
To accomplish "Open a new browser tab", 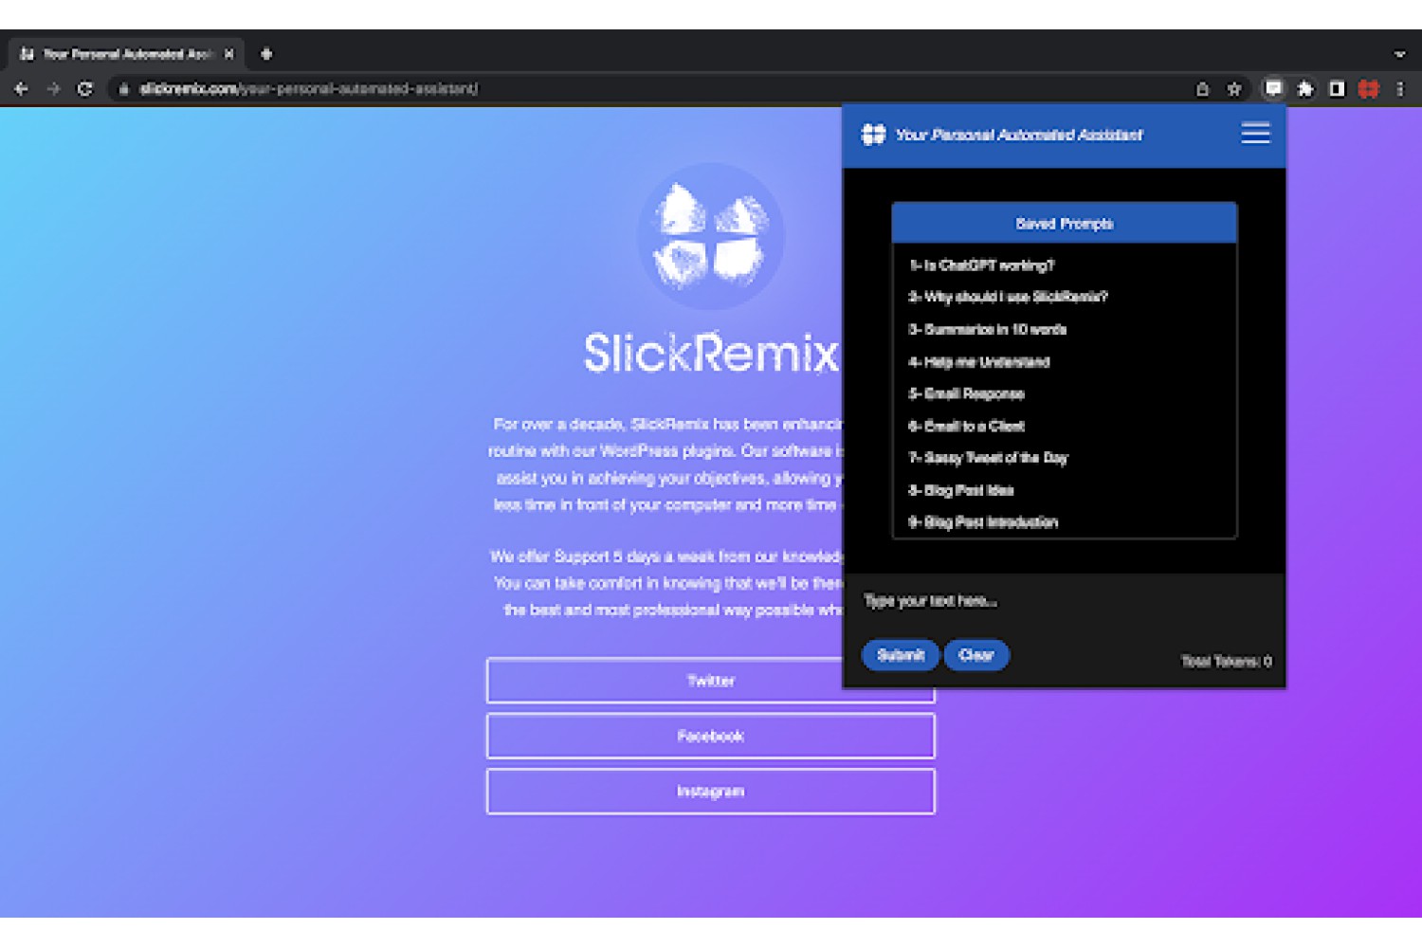I will (266, 54).
